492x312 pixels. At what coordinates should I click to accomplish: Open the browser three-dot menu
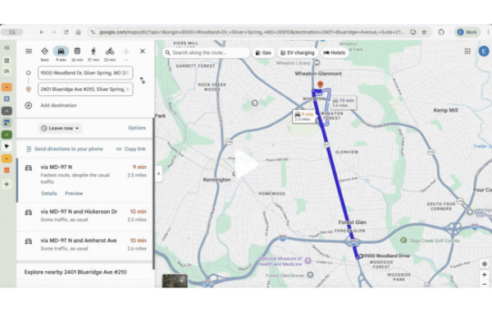click(488, 32)
